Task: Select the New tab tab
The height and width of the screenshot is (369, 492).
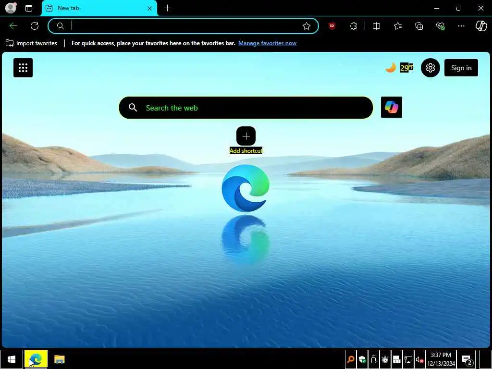Action: pos(99,8)
